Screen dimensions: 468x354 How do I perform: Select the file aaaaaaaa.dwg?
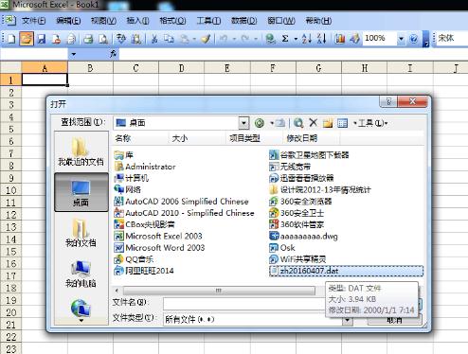point(303,237)
